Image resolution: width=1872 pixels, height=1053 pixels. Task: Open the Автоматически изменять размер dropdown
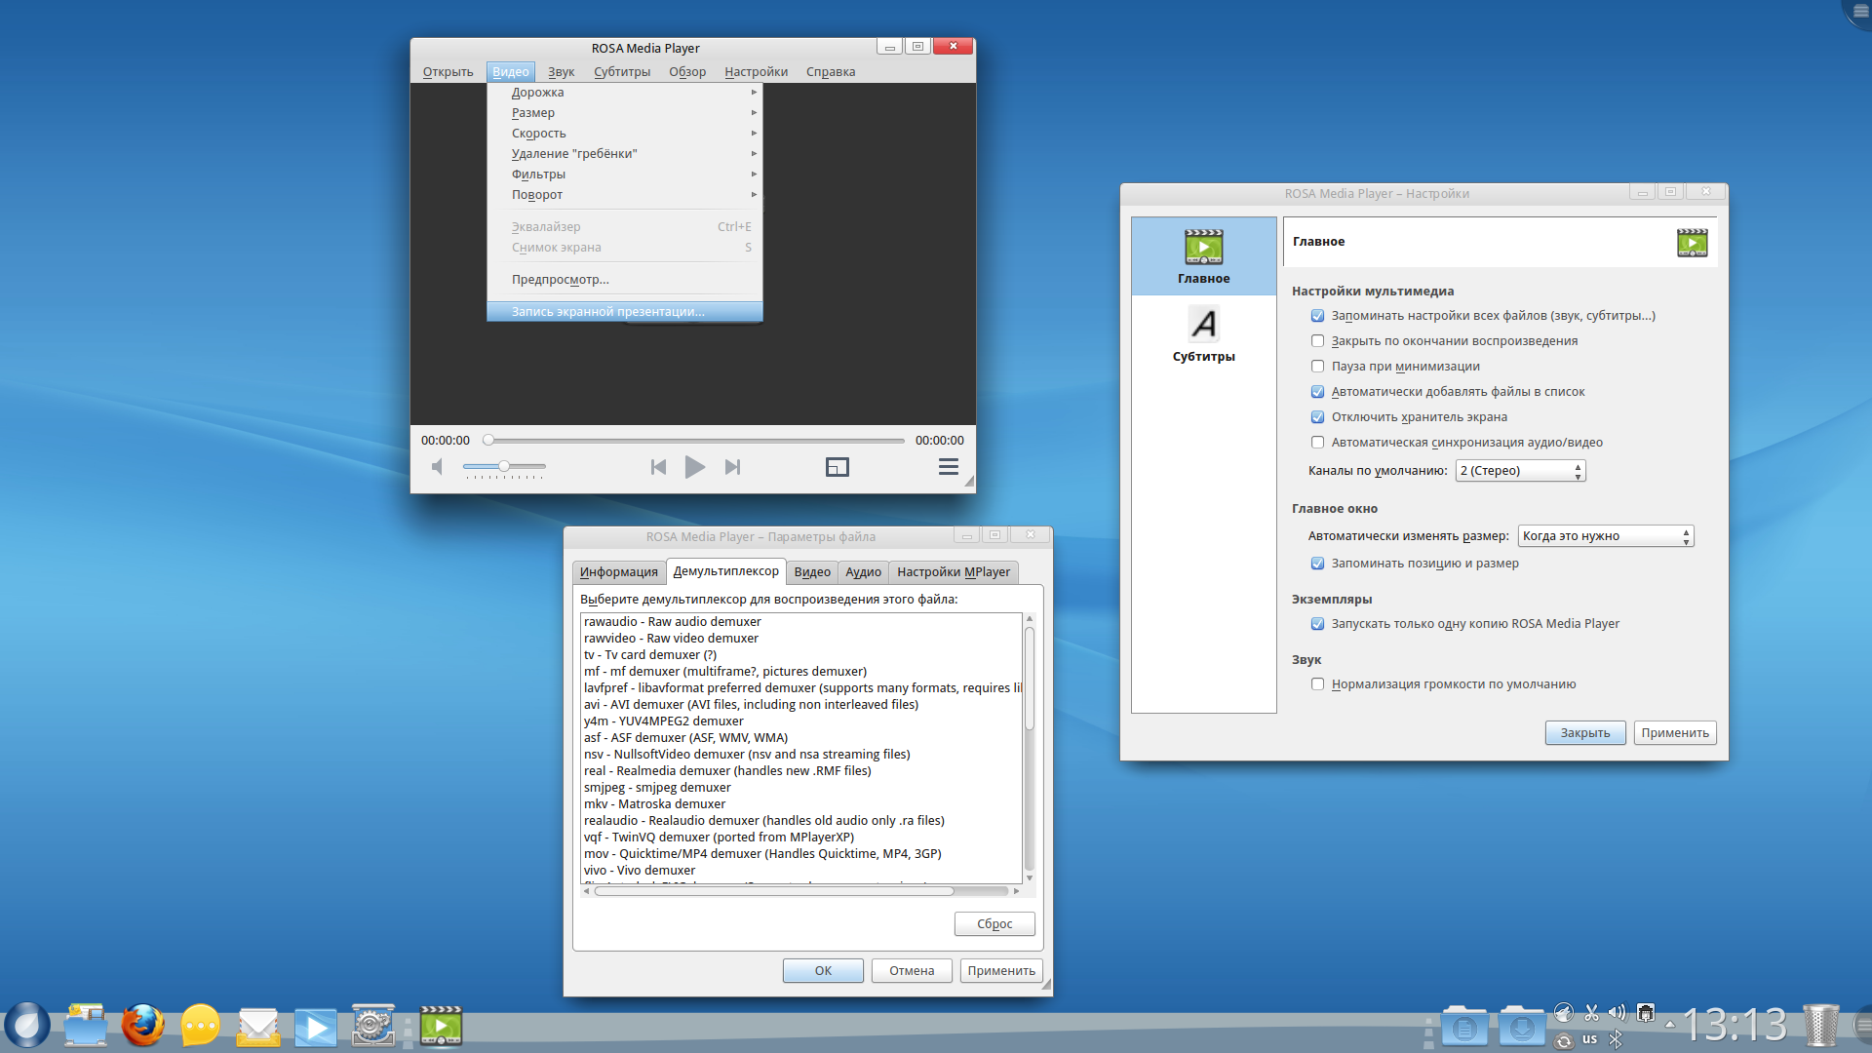tap(1605, 536)
